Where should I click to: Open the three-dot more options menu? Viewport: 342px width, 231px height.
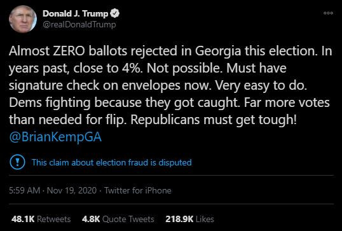tap(328, 13)
